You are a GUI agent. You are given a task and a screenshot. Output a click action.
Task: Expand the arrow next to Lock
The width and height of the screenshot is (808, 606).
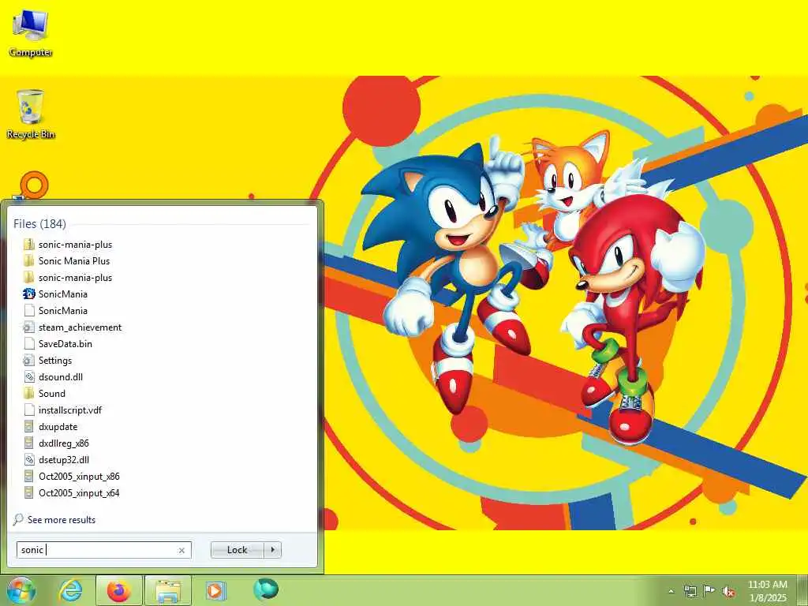[272, 550]
